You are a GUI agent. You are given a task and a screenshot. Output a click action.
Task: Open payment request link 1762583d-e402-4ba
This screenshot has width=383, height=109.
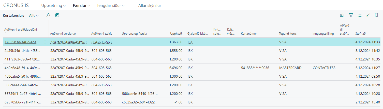22,42
